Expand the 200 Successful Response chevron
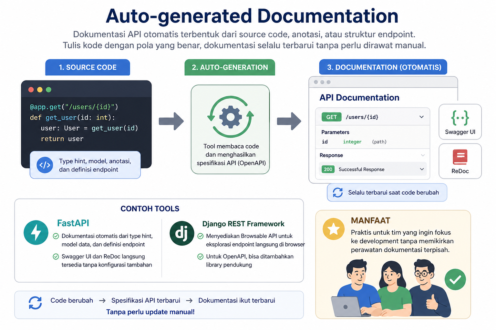This screenshot has height=330, width=496. tap(421, 169)
